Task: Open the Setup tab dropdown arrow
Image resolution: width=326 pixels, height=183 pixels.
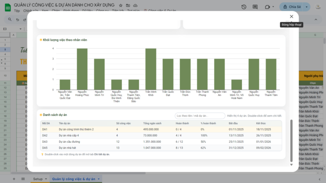Action: pyautogui.click(x=45, y=179)
